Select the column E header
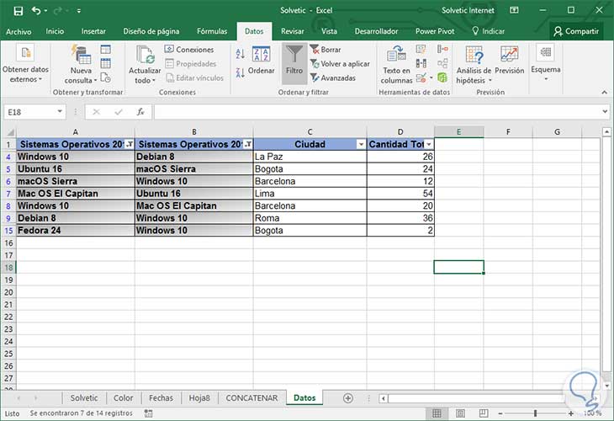The width and height of the screenshot is (614, 421). click(x=458, y=131)
